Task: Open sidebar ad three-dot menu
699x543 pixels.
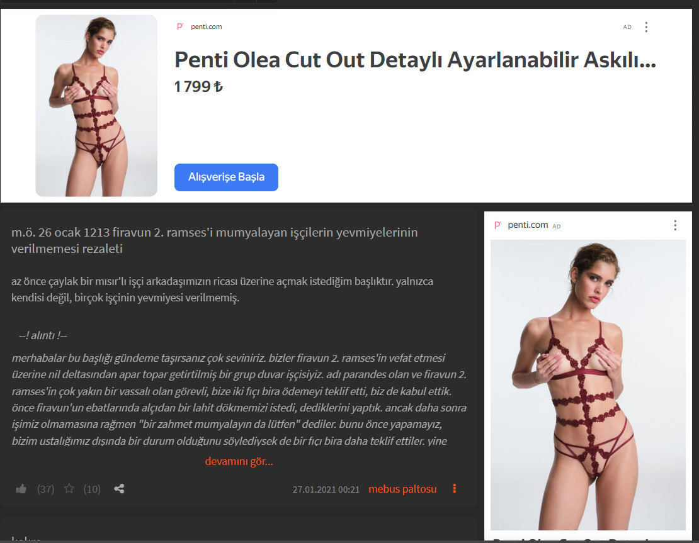Action: tap(675, 225)
